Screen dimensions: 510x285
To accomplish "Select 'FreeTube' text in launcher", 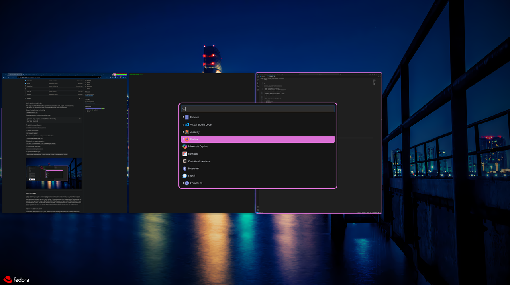I will [193, 154].
